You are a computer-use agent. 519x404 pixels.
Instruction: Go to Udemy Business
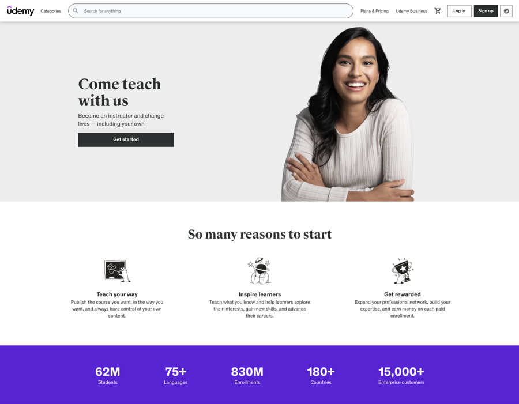[411, 11]
